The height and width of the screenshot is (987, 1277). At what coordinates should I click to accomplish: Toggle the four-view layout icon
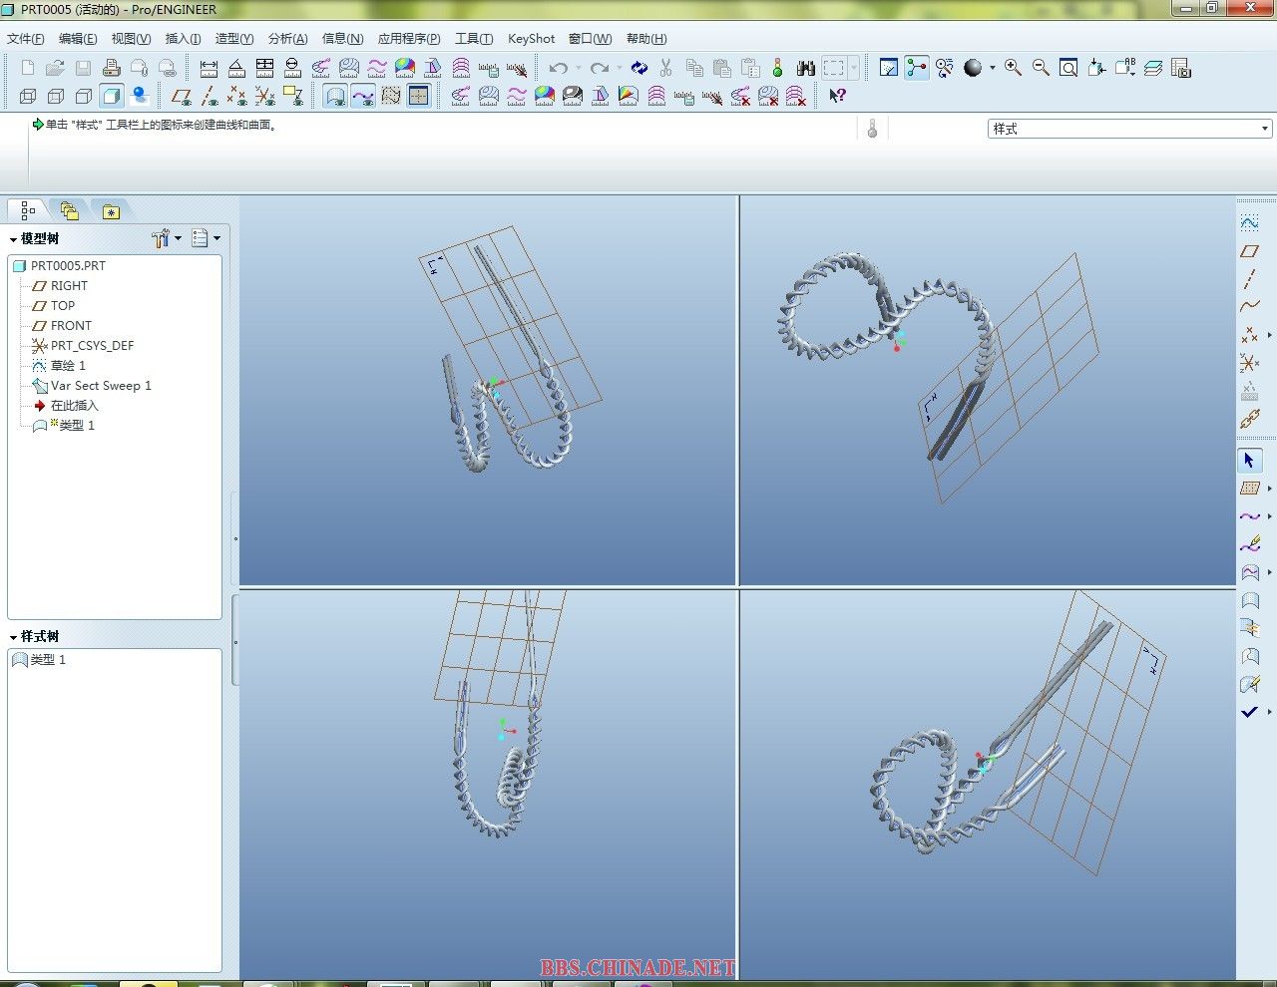click(x=419, y=96)
